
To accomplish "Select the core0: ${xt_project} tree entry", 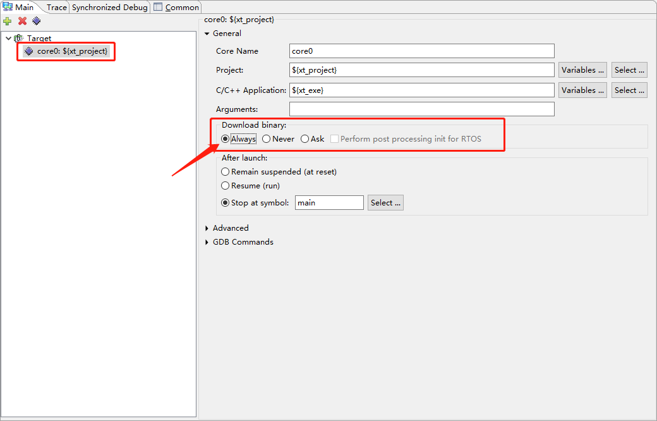I will [x=71, y=51].
